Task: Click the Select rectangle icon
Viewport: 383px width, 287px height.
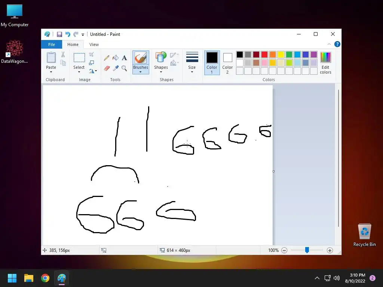Action: point(79,58)
